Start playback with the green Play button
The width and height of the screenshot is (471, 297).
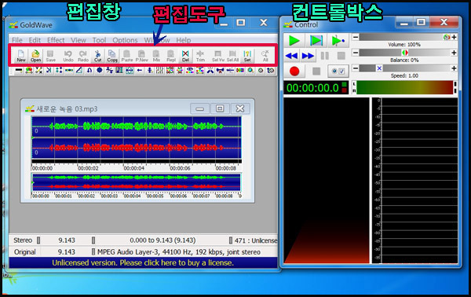tap(294, 40)
